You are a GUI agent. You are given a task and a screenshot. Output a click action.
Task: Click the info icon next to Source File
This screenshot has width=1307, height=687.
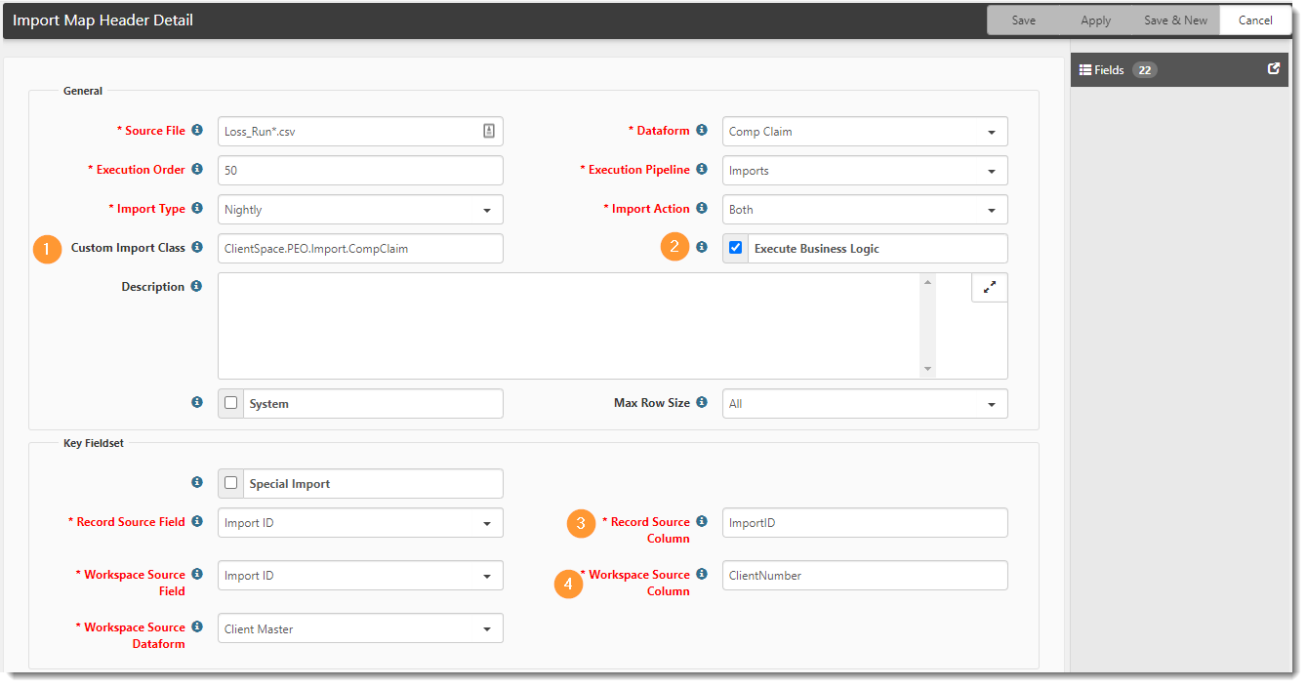(197, 130)
